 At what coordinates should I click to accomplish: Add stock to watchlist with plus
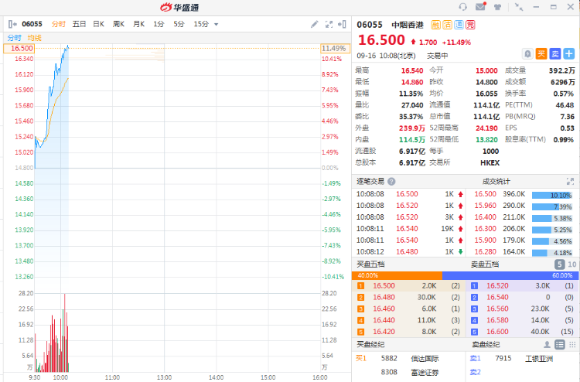pyautogui.click(x=569, y=53)
